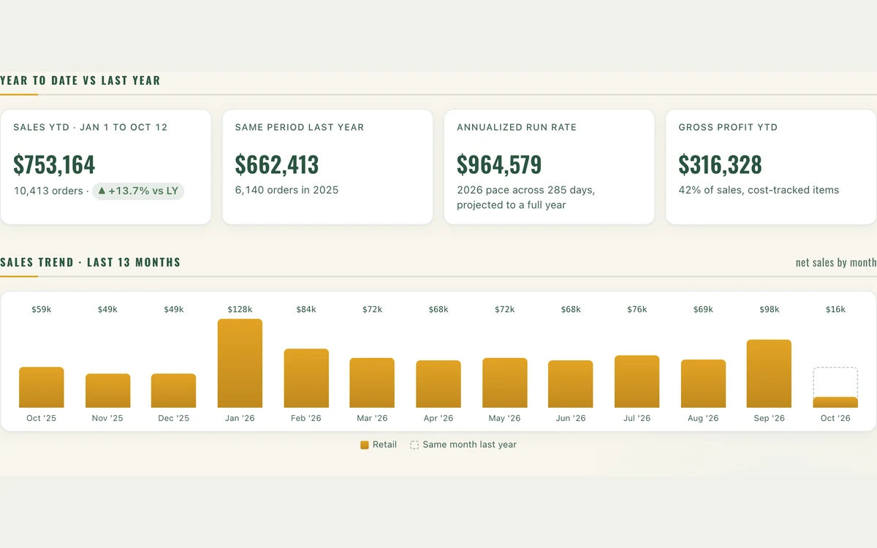The image size is (877, 548).
Task: Click the $16k value label
Action: [x=835, y=310]
